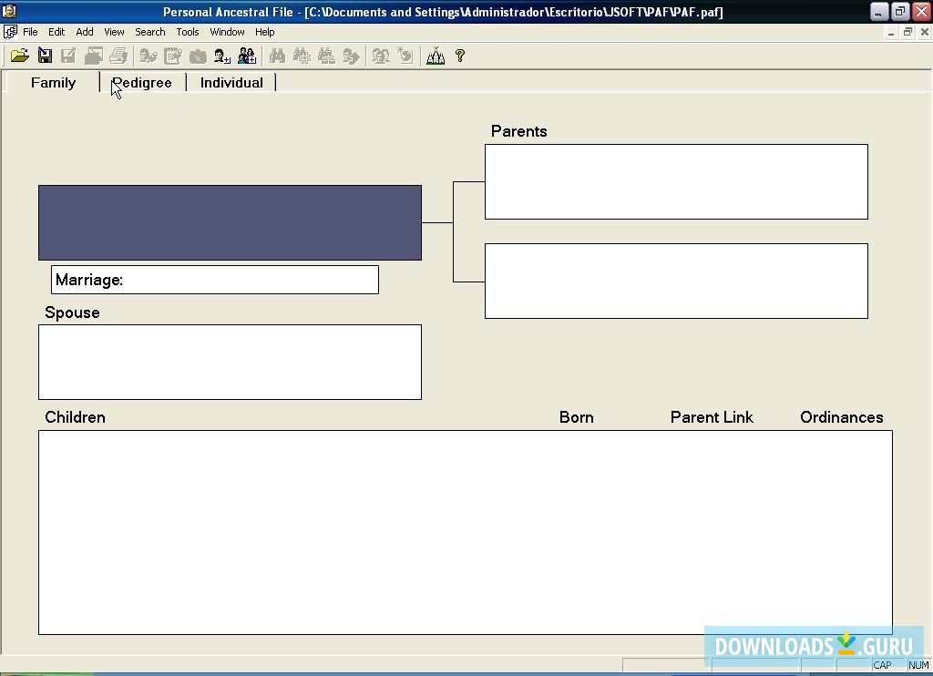
Task: Open the View menu
Action: pos(114,32)
